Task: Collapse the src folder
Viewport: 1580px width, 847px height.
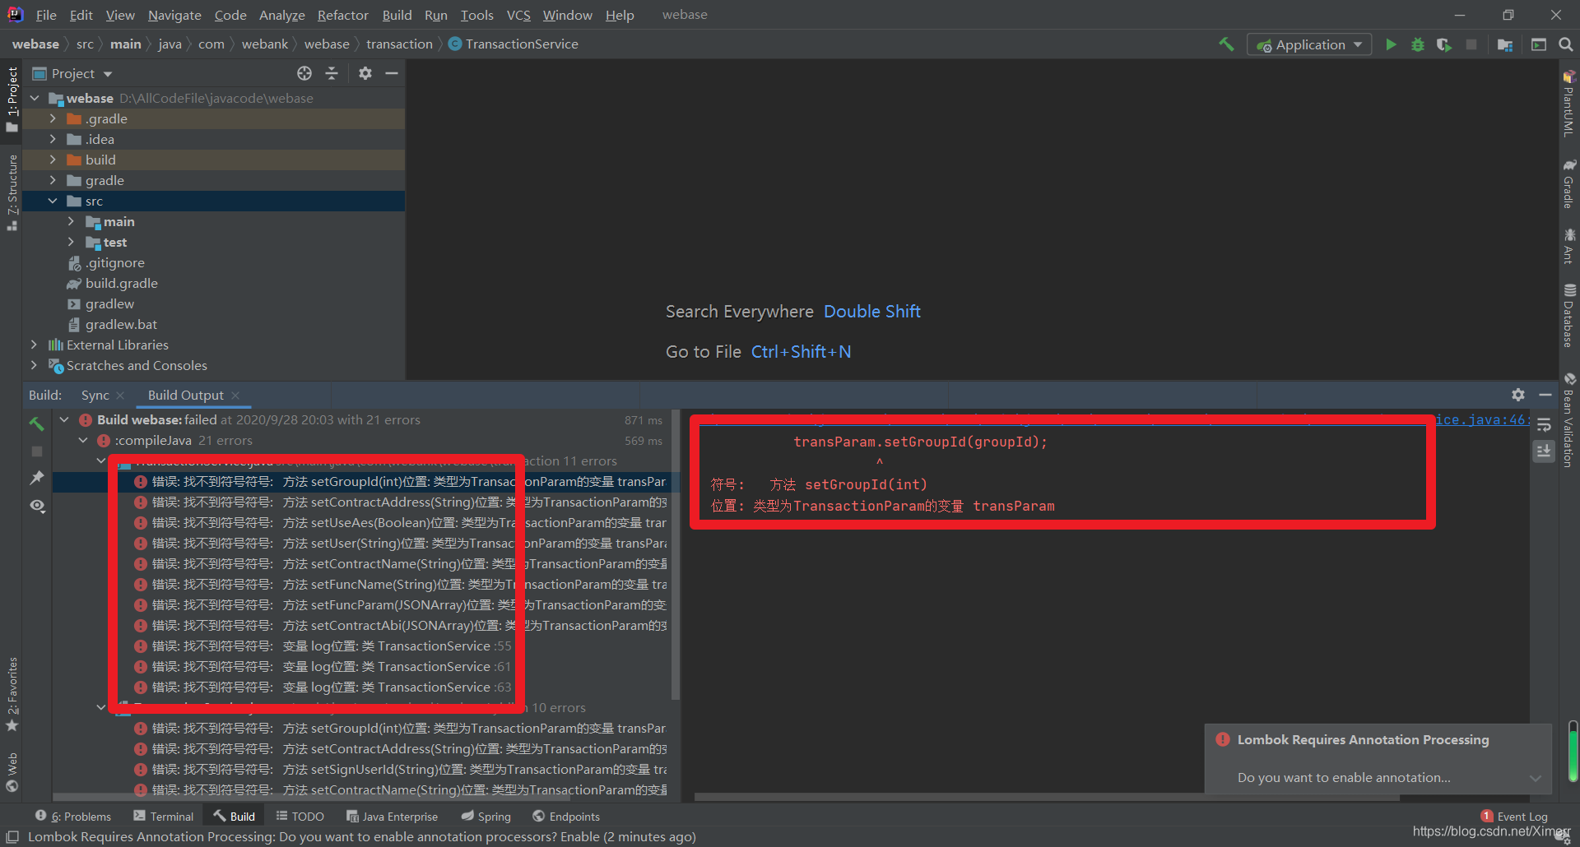Action: (x=53, y=201)
